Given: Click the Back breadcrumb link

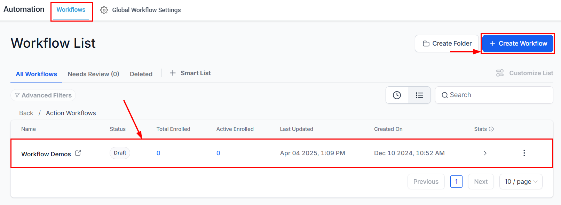Looking at the screenshot, I should (26, 113).
